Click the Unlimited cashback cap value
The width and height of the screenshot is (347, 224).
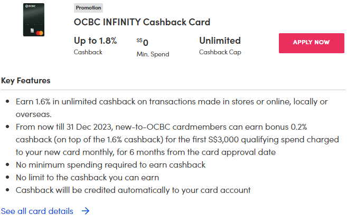220,41
